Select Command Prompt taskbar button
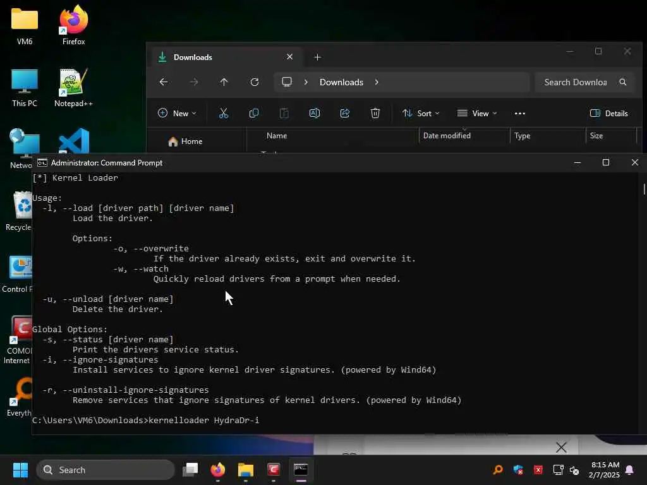Image resolution: width=647 pixels, height=485 pixels. (301, 470)
